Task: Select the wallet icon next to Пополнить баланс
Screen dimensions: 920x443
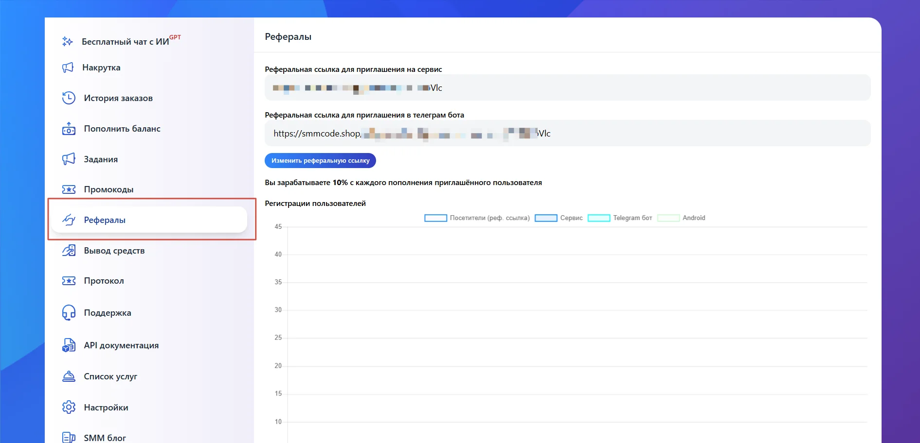Action: [x=69, y=129]
